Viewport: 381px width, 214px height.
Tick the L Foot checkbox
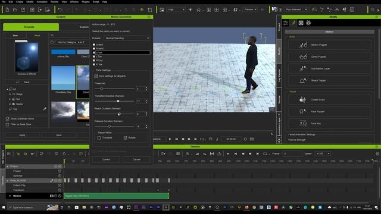[x=94, y=52]
